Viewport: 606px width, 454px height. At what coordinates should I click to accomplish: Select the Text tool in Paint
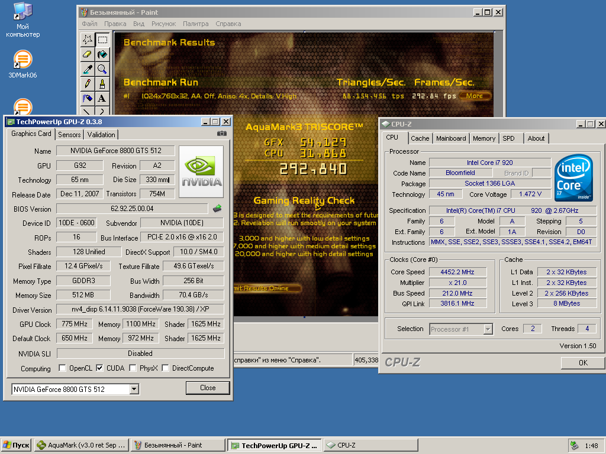click(102, 99)
